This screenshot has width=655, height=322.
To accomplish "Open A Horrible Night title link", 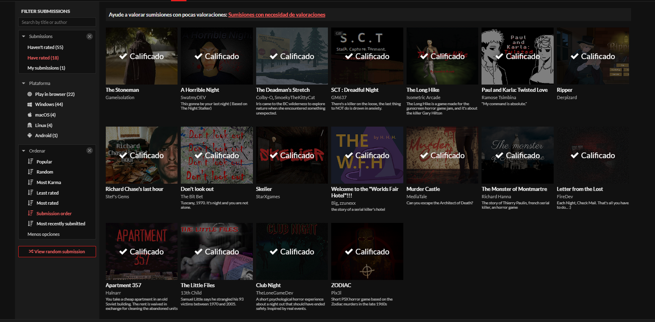I will click(200, 90).
